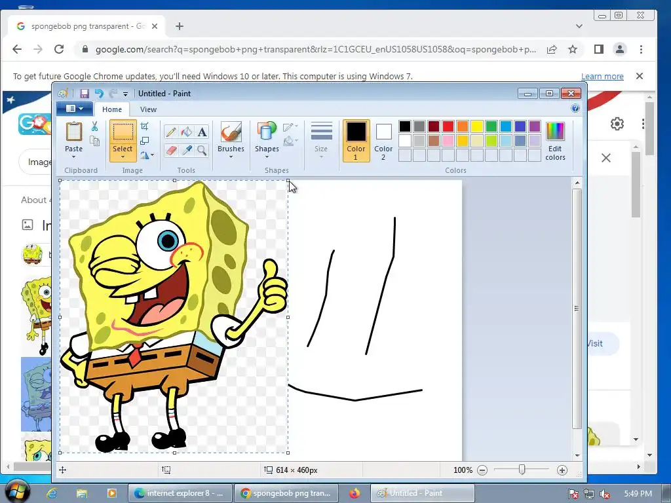671x503 pixels.
Task: Switch to the View ribbon tab
Action: 148,109
